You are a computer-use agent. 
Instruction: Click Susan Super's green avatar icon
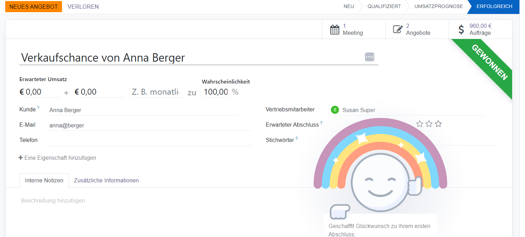pyautogui.click(x=335, y=110)
